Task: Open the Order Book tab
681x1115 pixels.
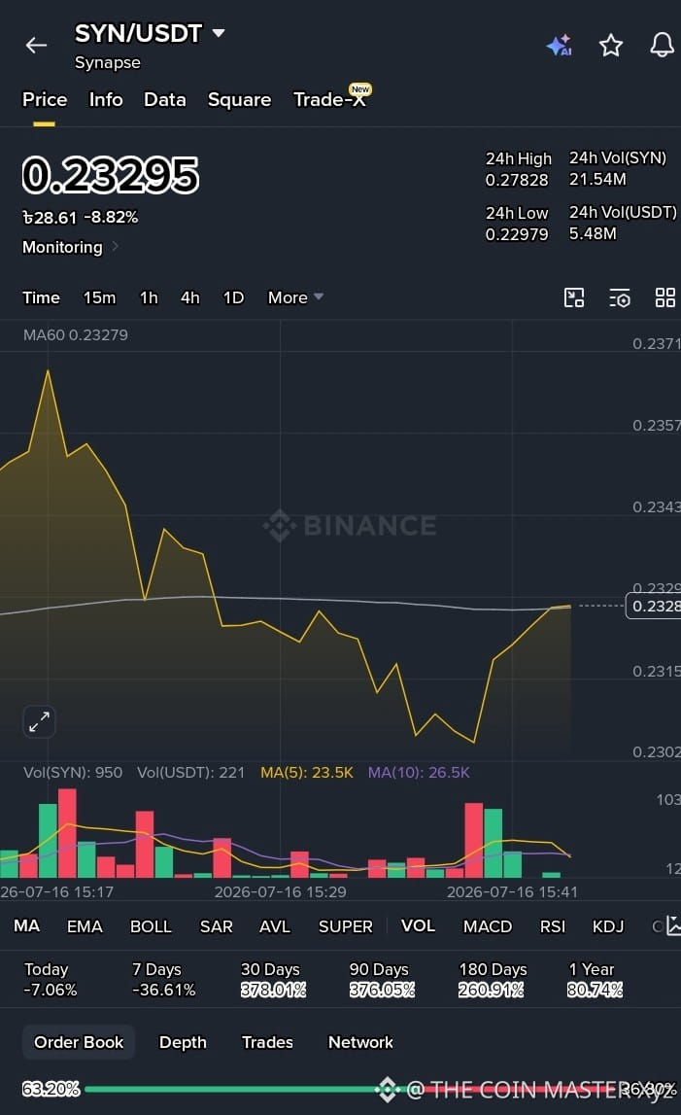Action: pyautogui.click(x=79, y=1042)
